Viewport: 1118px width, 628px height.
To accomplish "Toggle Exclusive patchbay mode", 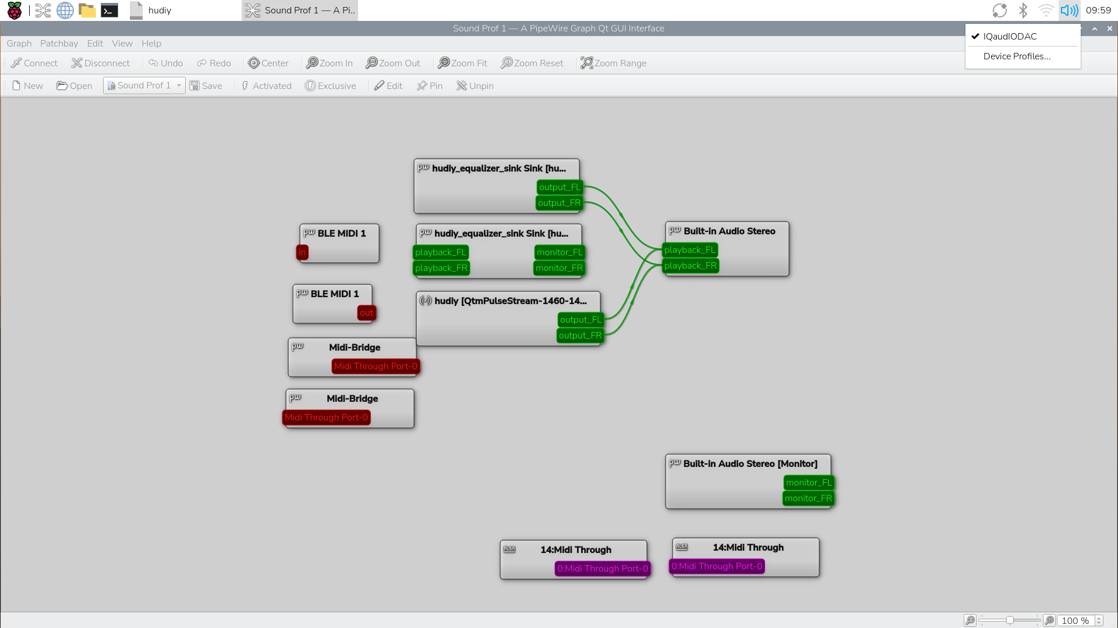I will point(330,85).
